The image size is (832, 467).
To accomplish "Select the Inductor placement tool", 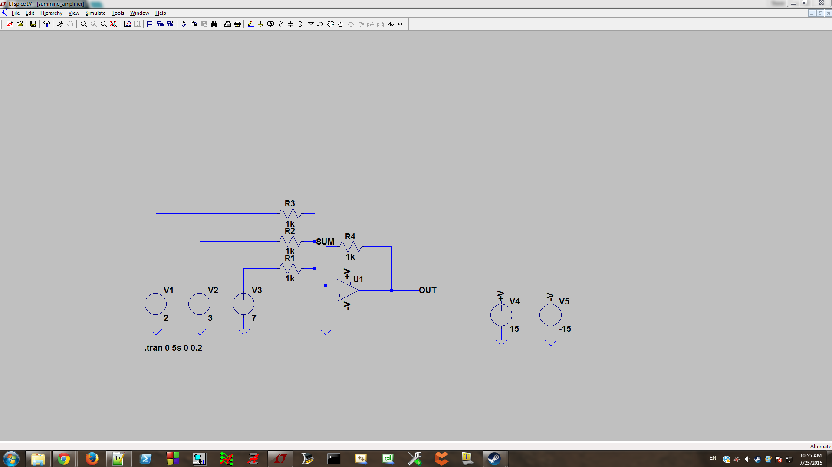I will 300,24.
